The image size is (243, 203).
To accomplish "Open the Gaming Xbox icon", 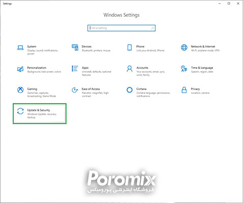I will (x=20, y=90).
